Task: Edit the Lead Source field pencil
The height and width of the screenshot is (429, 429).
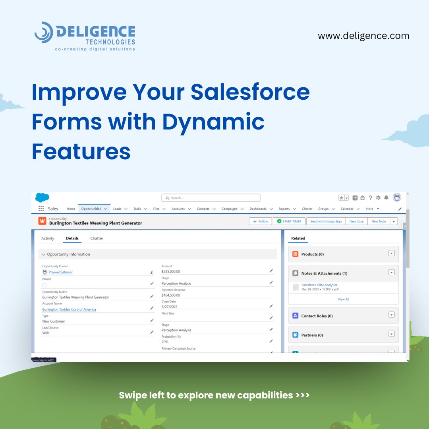Action: [x=152, y=332]
